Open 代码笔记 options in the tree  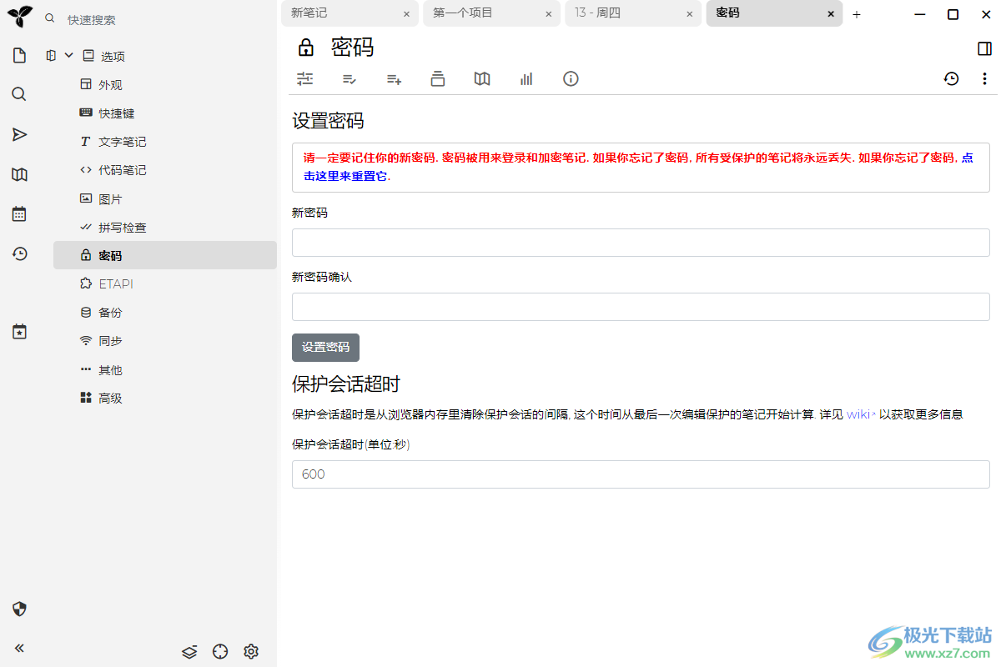(123, 170)
